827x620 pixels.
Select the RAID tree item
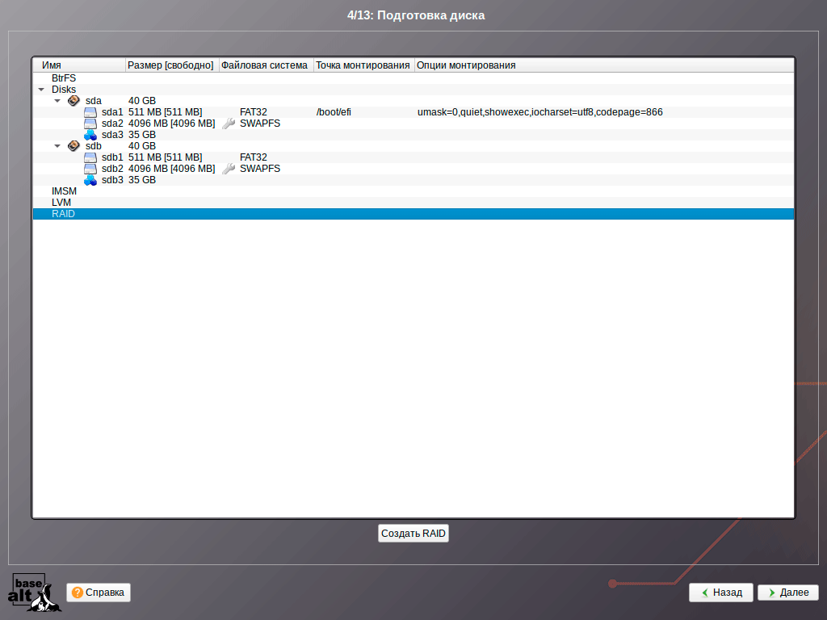pyautogui.click(x=413, y=214)
